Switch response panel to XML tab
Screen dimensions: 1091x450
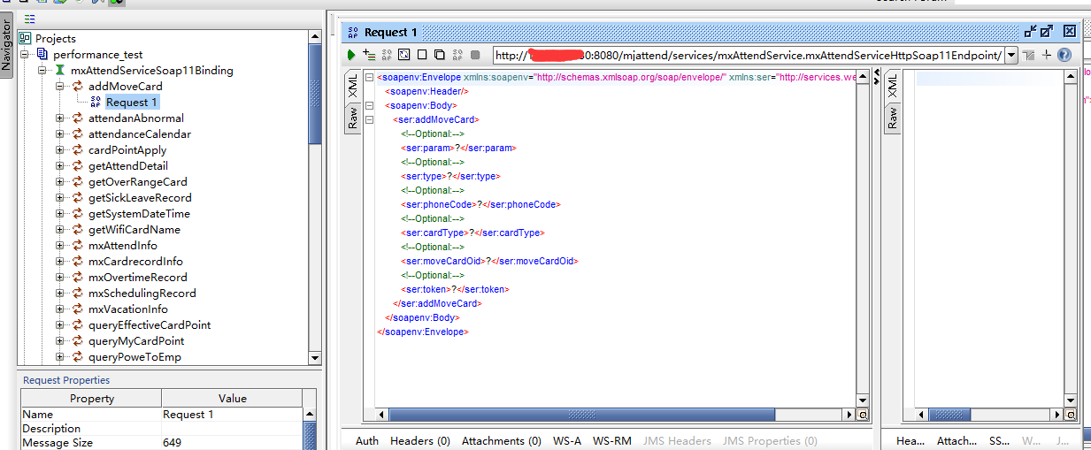coord(892,87)
